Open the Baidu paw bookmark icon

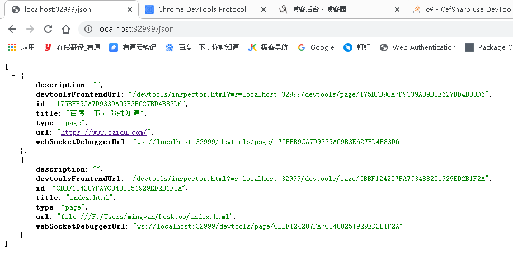point(169,47)
